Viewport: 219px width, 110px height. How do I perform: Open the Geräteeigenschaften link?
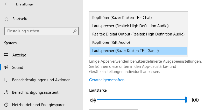[107, 80]
